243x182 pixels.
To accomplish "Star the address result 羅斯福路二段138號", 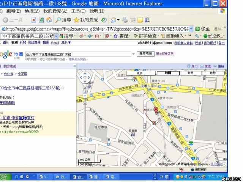I will point(63,88).
